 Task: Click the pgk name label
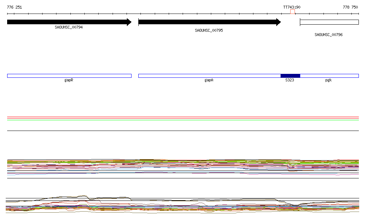328,80
